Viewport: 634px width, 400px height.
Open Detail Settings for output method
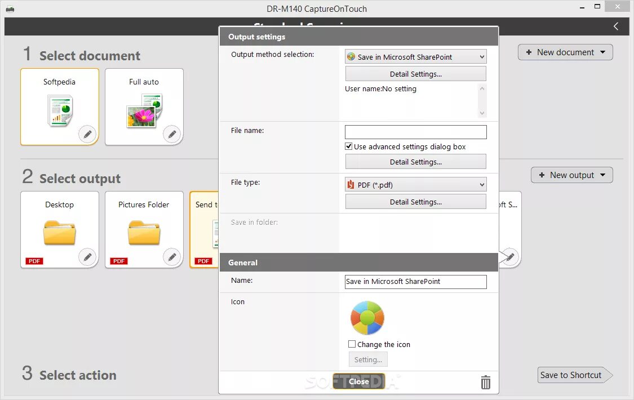click(x=416, y=74)
